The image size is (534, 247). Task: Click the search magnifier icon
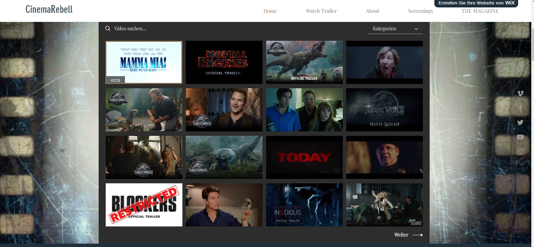point(108,29)
